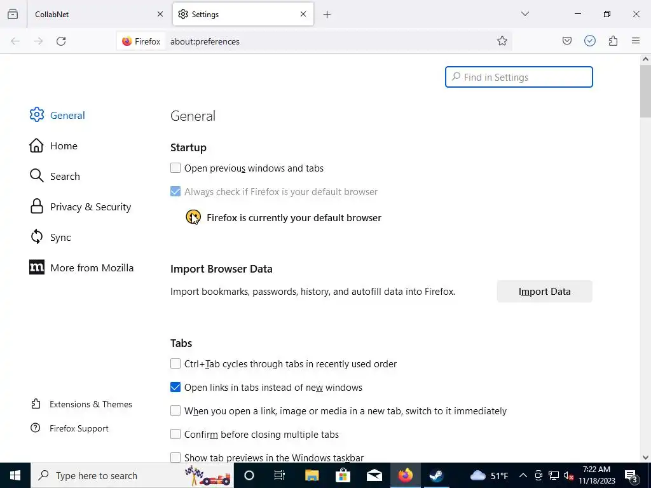Open the Search settings category
The height and width of the screenshot is (488, 651).
point(55,176)
